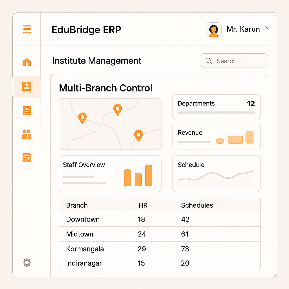Sort by the Branch column header

(77, 205)
